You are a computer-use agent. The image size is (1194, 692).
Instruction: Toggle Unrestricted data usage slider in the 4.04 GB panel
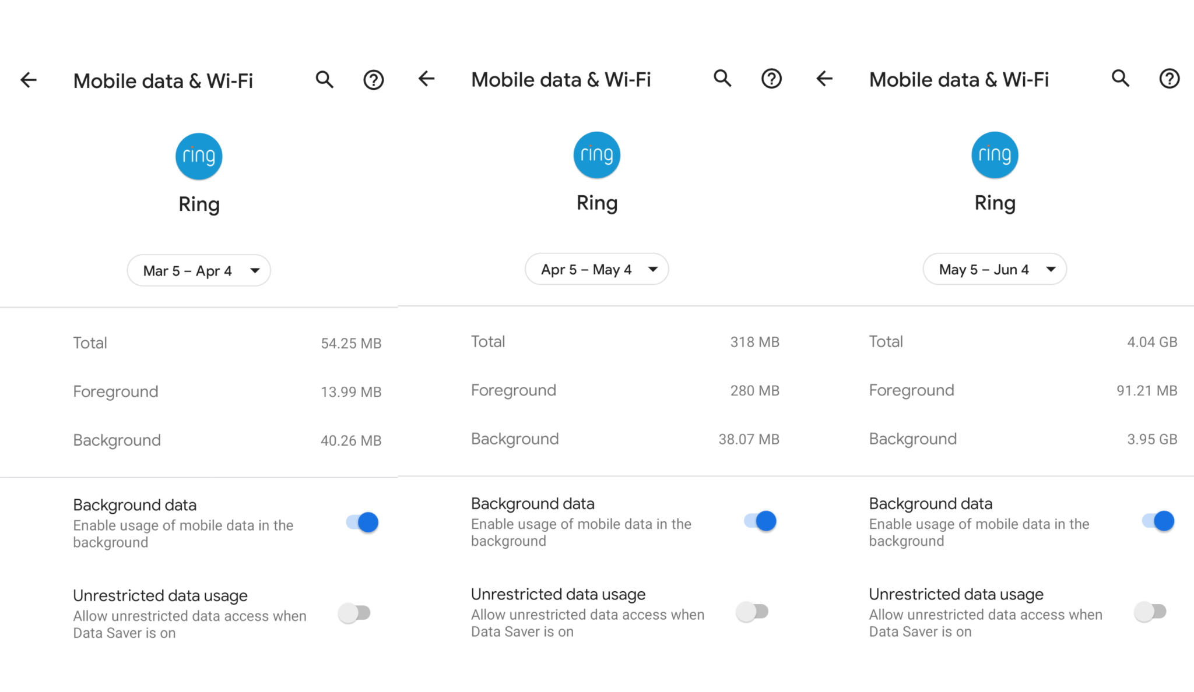pyautogui.click(x=1150, y=612)
